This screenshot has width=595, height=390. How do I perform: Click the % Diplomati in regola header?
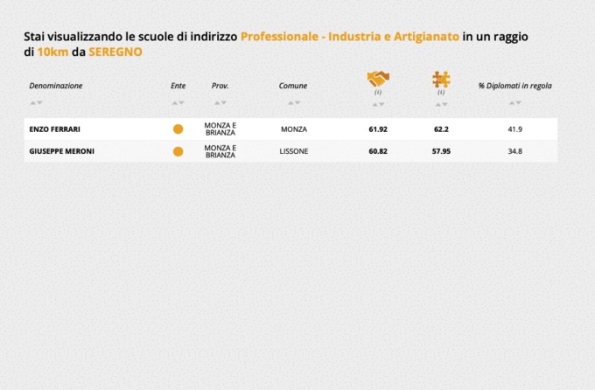(514, 86)
